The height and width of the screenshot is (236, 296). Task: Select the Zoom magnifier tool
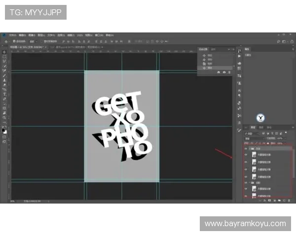[x=4, y=118]
